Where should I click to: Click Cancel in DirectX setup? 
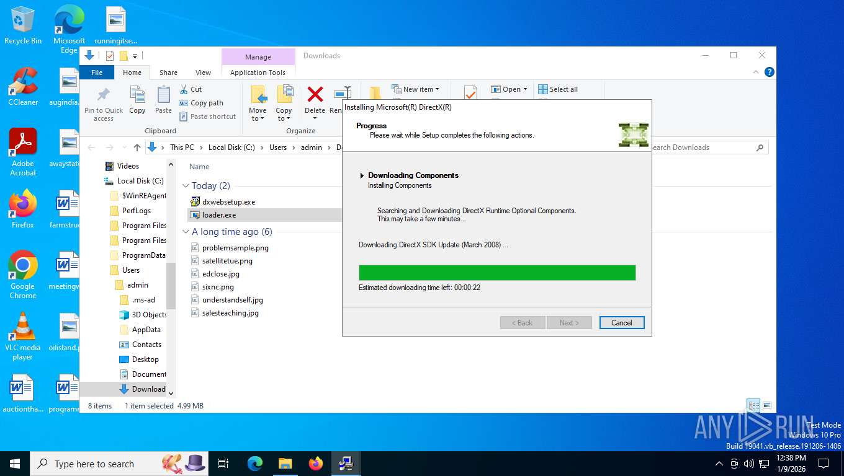(622, 323)
